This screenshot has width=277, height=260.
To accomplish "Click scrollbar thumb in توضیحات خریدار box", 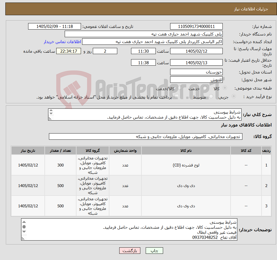I will pos(24,227).
